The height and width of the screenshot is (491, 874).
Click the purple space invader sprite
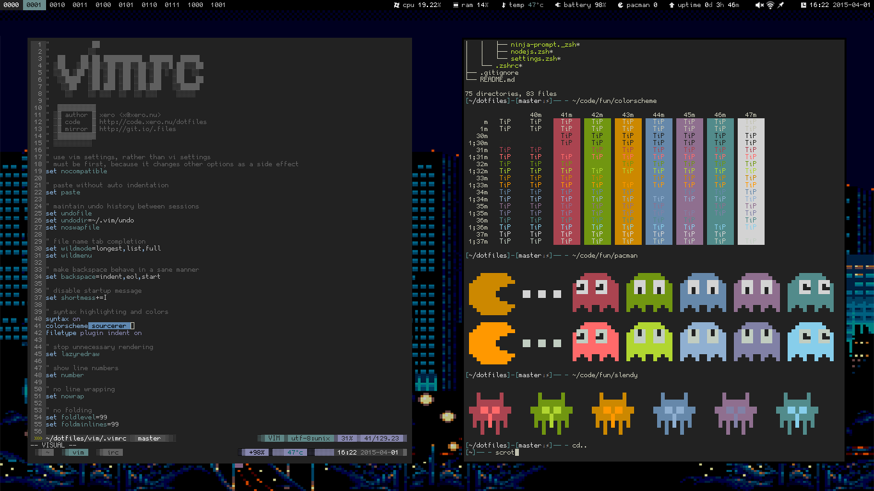click(x=736, y=413)
